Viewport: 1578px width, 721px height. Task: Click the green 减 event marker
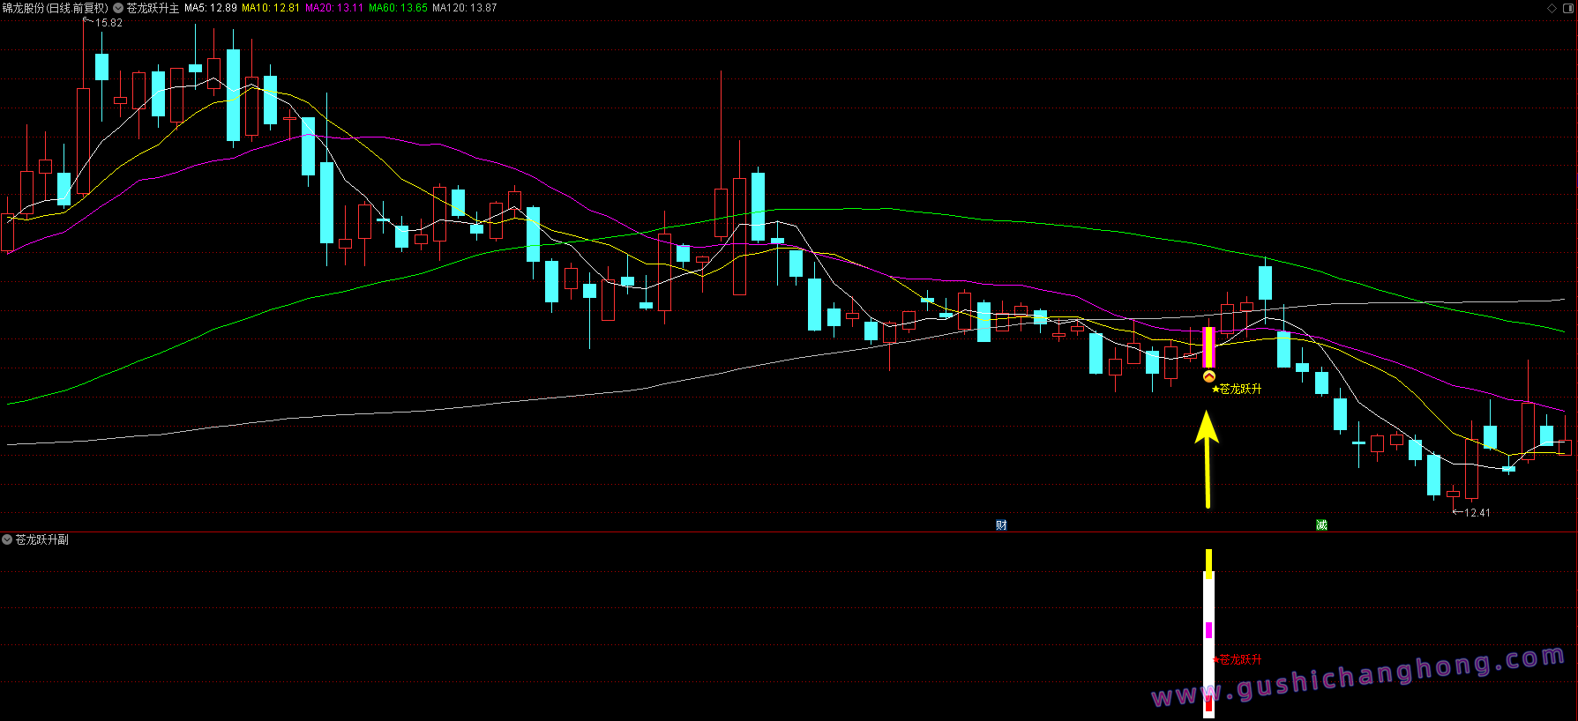coord(1321,525)
